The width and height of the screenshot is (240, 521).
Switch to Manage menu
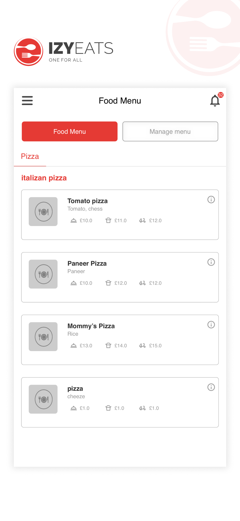pyautogui.click(x=170, y=132)
